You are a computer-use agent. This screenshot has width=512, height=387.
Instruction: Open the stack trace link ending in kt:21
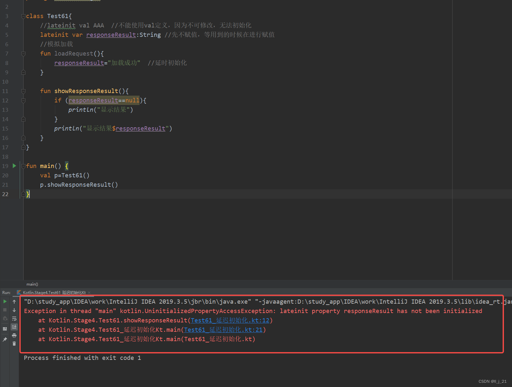(223, 330)
